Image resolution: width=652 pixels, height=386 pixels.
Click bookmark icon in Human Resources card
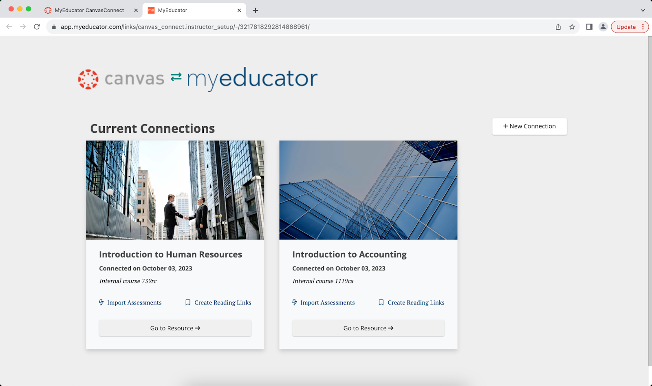coord(188,303)
